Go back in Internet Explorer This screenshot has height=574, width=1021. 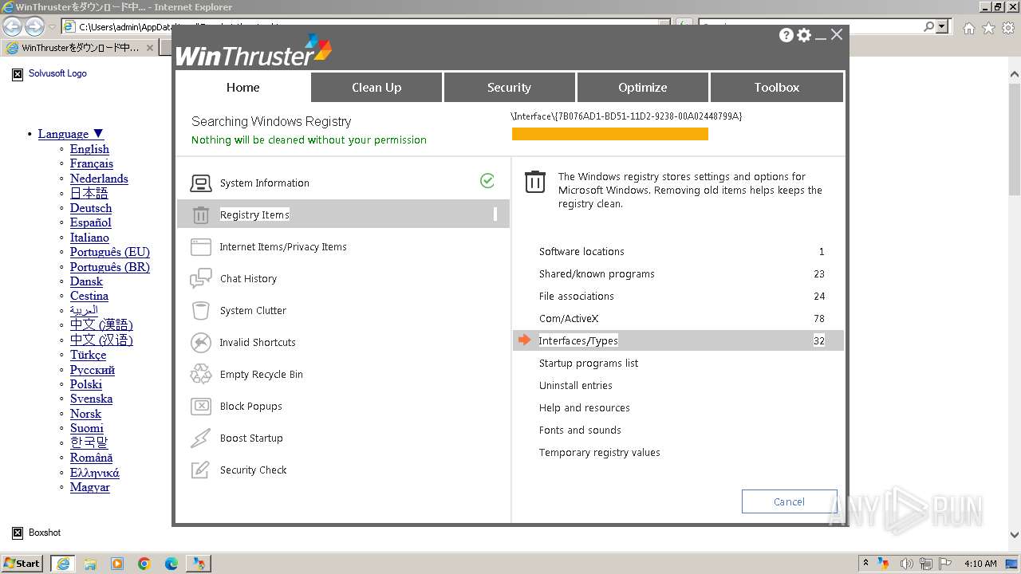coord(13,27)
